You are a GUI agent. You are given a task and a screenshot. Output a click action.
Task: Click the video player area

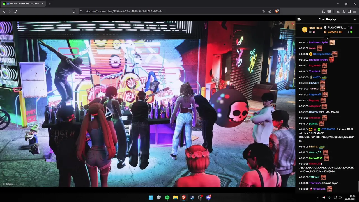coord(148,104)
